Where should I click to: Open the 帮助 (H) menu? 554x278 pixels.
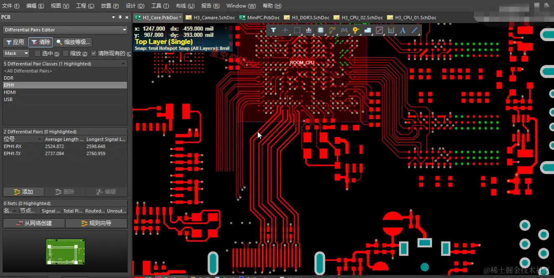[272, 6]
